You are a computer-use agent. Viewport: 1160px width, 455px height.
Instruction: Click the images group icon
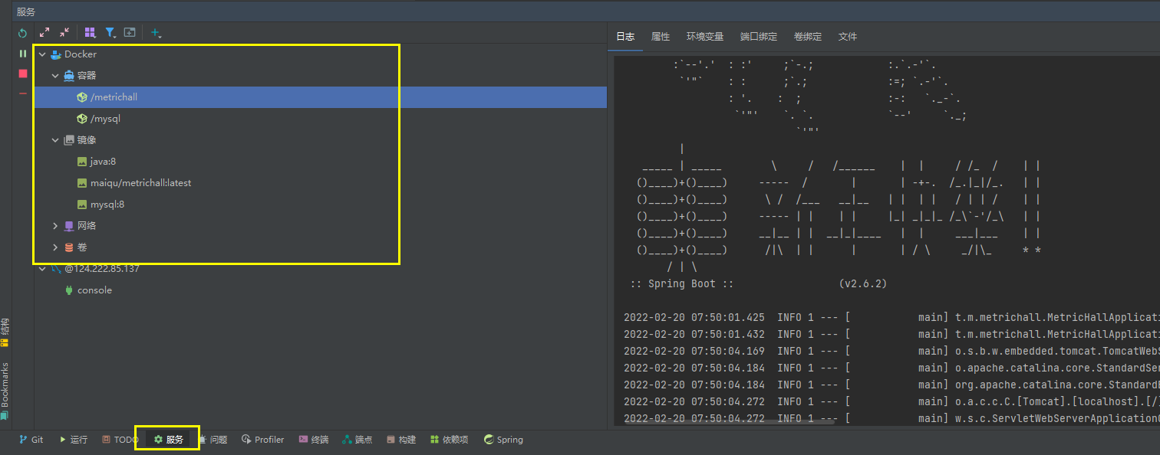point(69,140)
